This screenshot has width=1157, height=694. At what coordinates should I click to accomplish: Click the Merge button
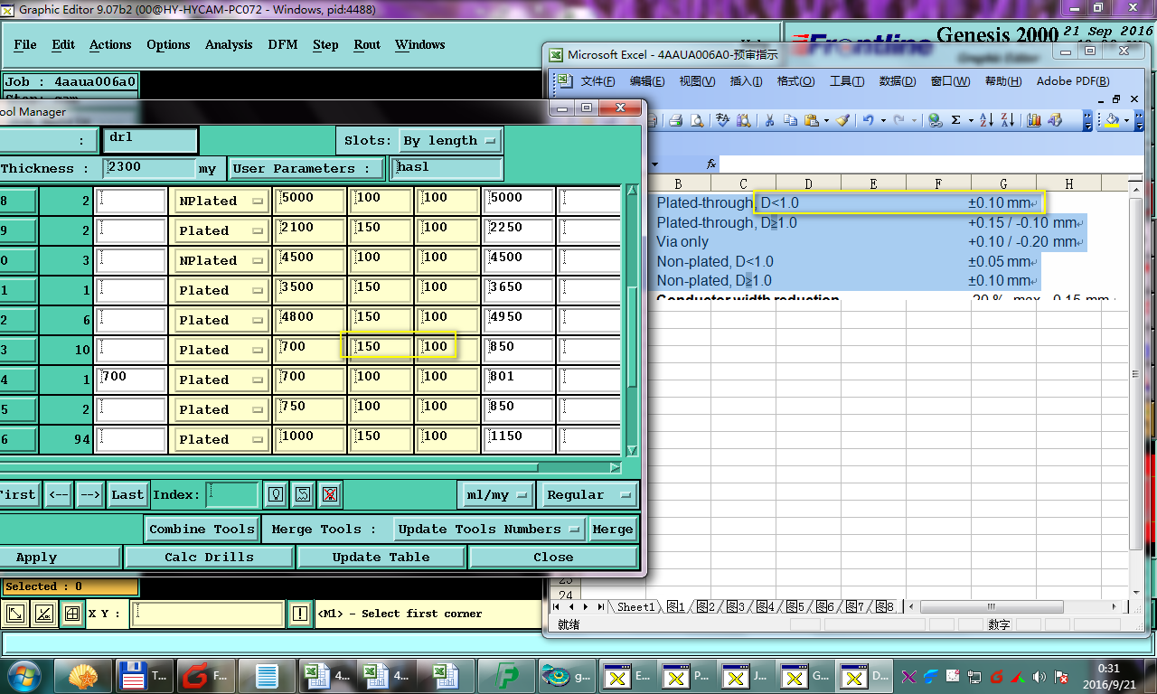point(613,529)
